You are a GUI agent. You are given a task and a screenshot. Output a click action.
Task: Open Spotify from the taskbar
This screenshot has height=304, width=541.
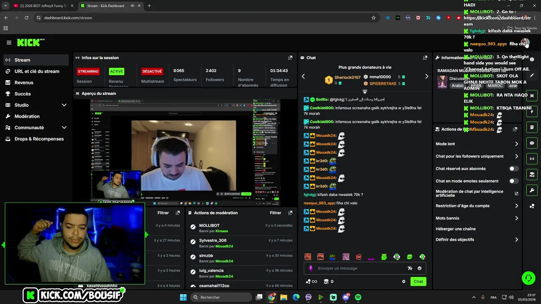pos(358,297)
